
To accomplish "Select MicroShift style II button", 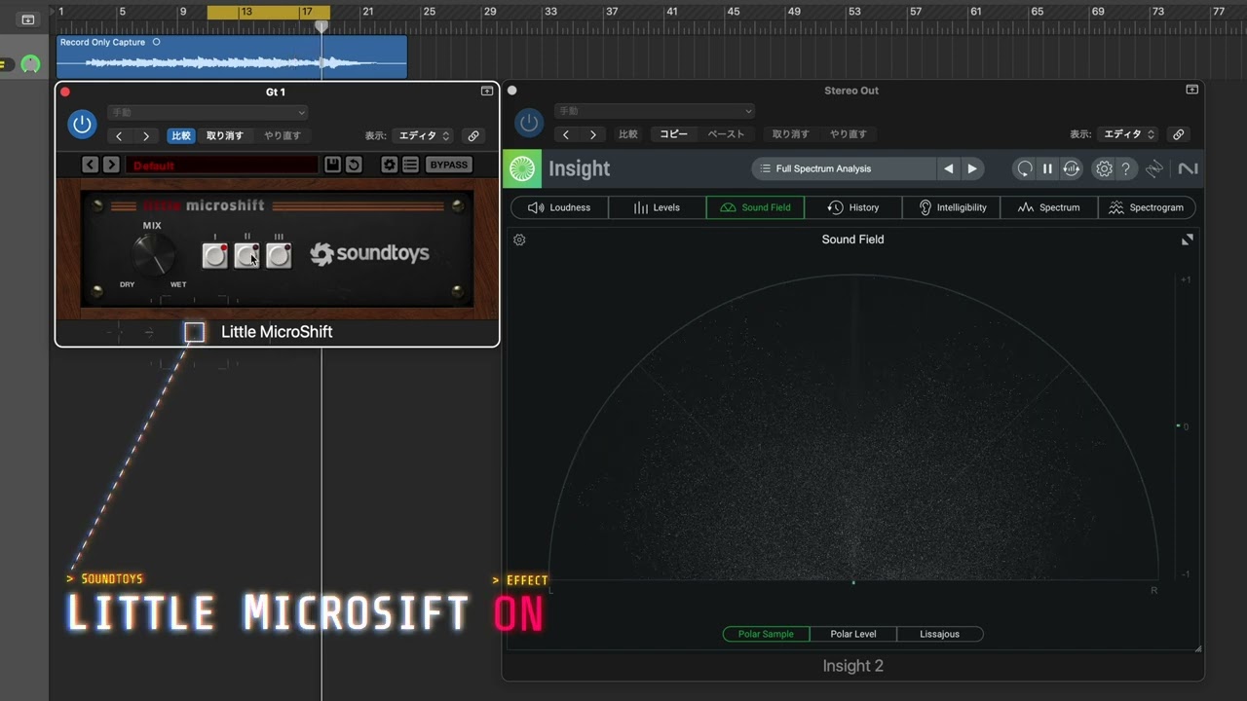I will click(246, 255).
